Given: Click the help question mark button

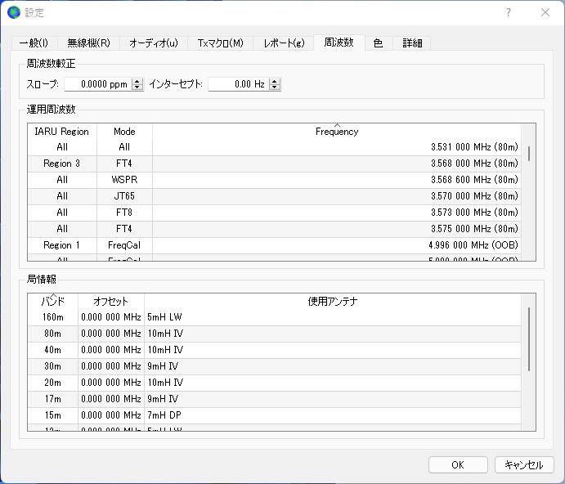Looking at the screenshot, I should click(508, 12).
